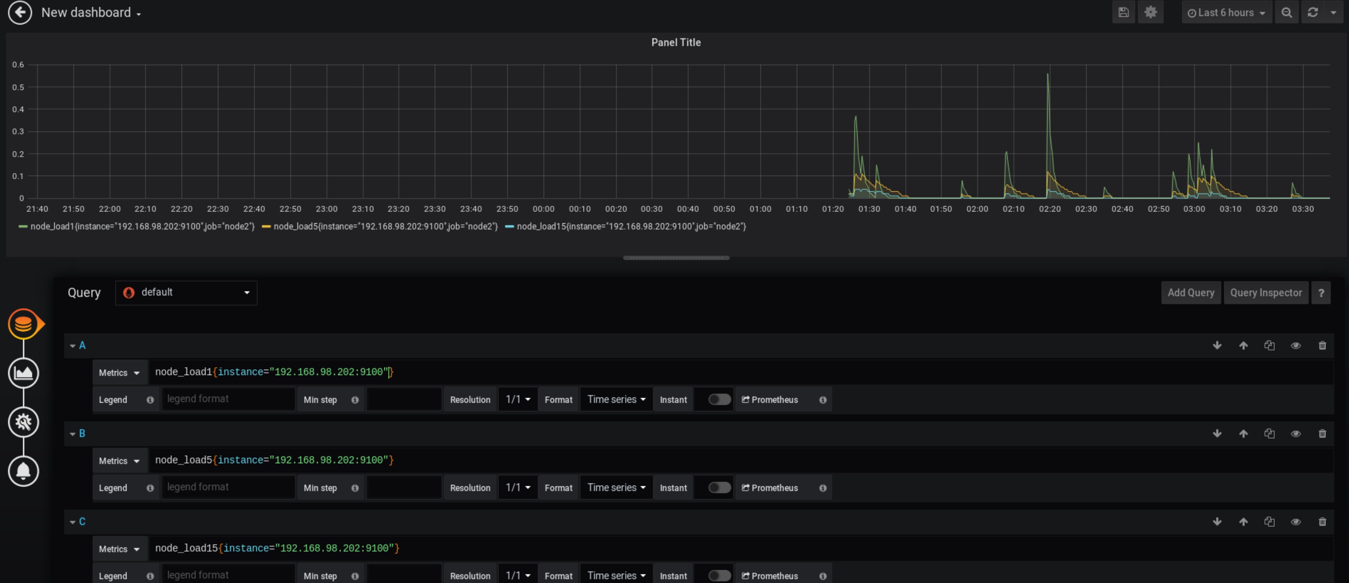Screen dimensions: 1349x583
Task: Zoom out the time range with magnifier
Action: pyautogui.click(x=1287, y=12)
